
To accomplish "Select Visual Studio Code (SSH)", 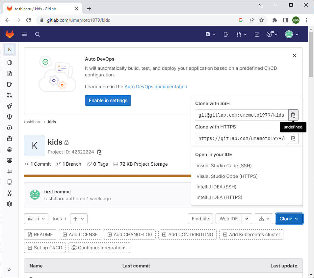I will 224,166.
